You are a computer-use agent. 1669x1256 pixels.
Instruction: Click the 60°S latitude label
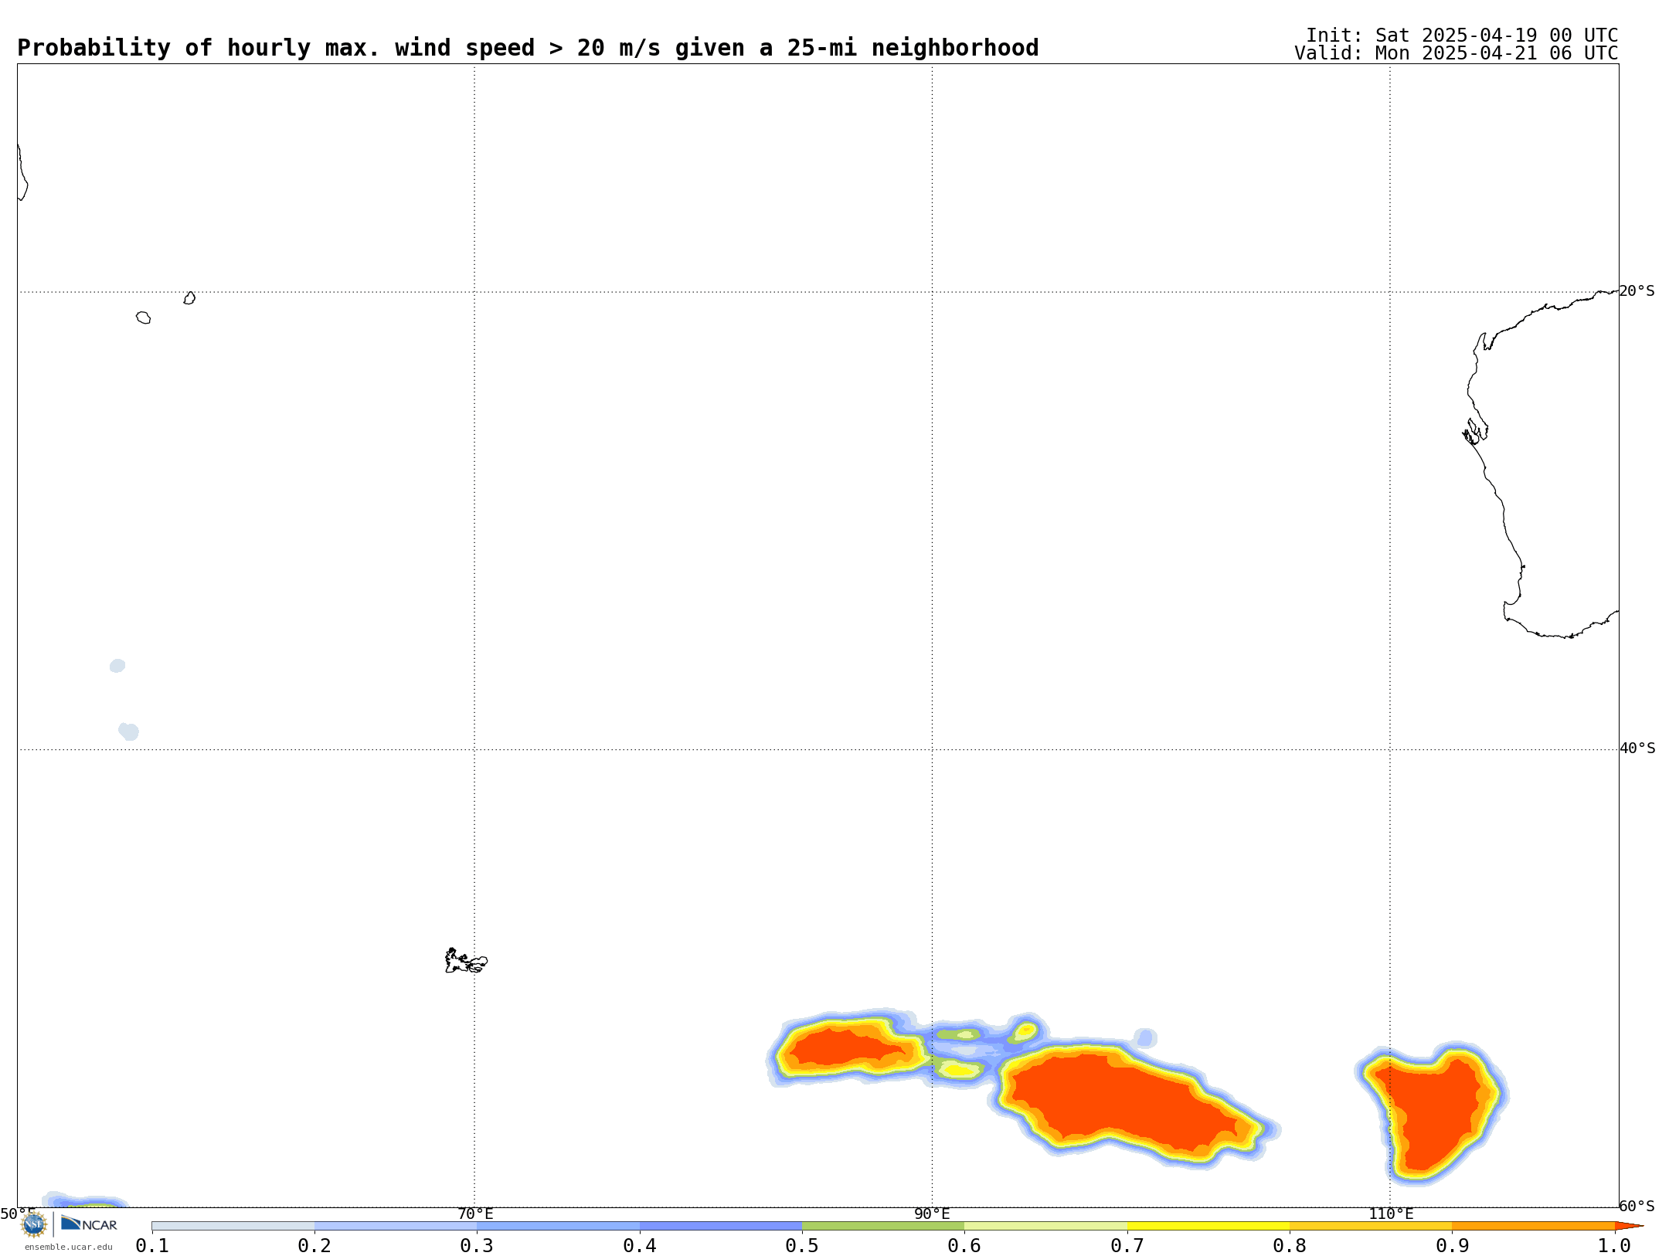click(x=1637, y=1206)
